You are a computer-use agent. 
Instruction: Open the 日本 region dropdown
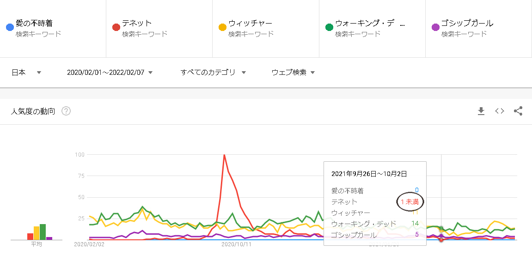coord(26,72)
